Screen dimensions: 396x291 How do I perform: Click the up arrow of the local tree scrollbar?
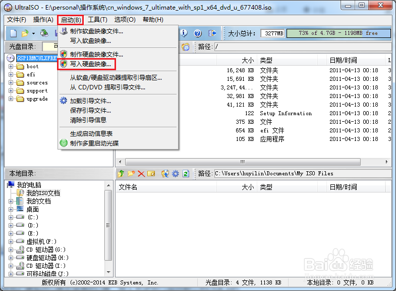click(x=108, y=185)
